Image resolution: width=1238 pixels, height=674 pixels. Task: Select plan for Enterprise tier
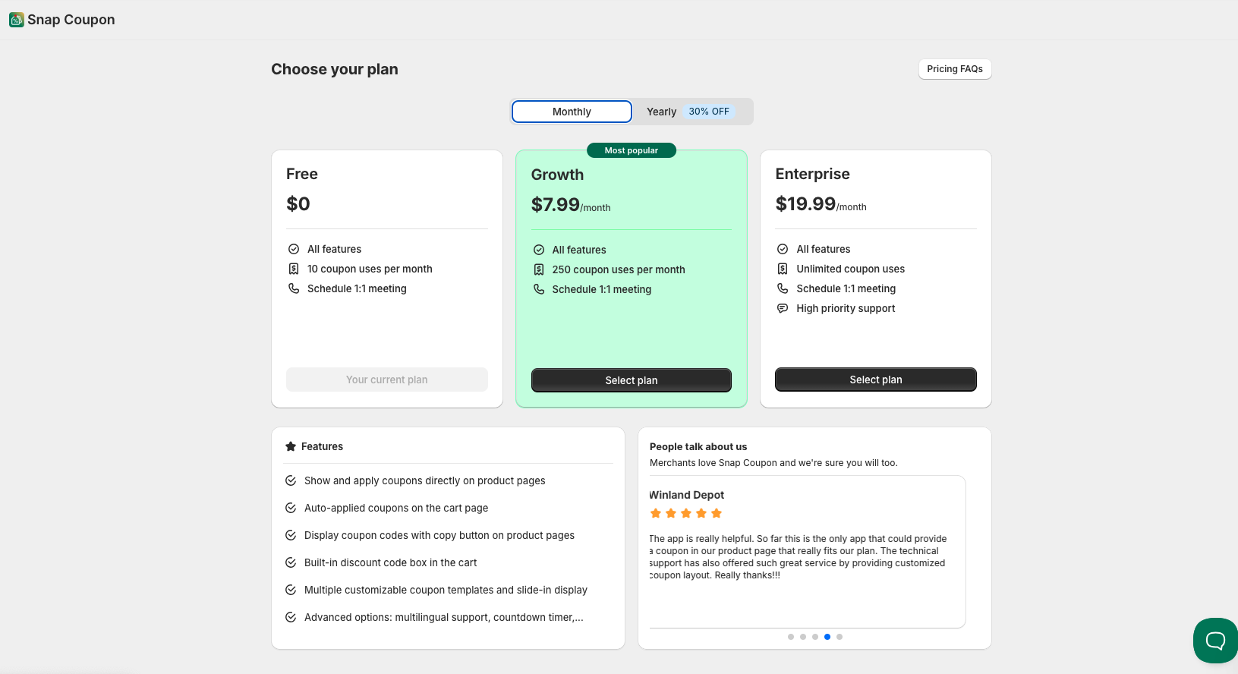(x=876, y=380)
